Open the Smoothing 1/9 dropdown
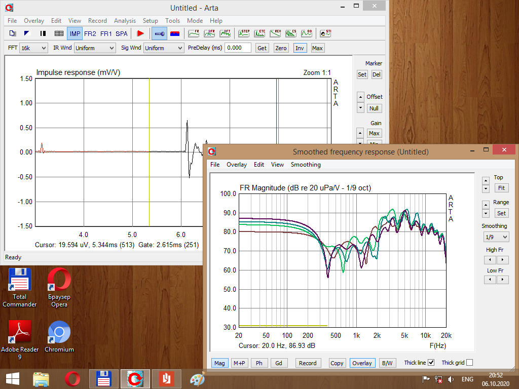Screen dimensions: 519x389 pos(496,237)
